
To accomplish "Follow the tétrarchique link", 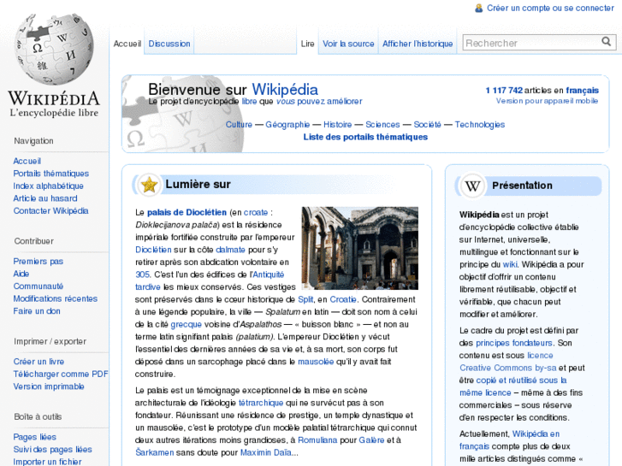I will (x=261, y=403).
